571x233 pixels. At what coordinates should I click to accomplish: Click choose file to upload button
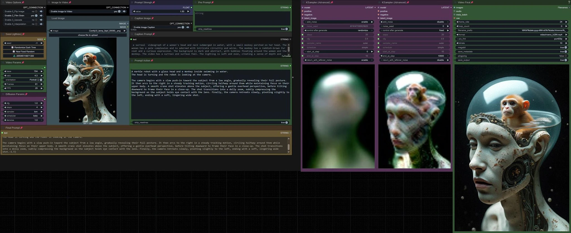click(x=88, y=35)
